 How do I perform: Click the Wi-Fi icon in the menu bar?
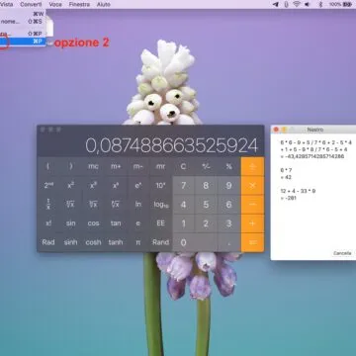coord(297,4)
